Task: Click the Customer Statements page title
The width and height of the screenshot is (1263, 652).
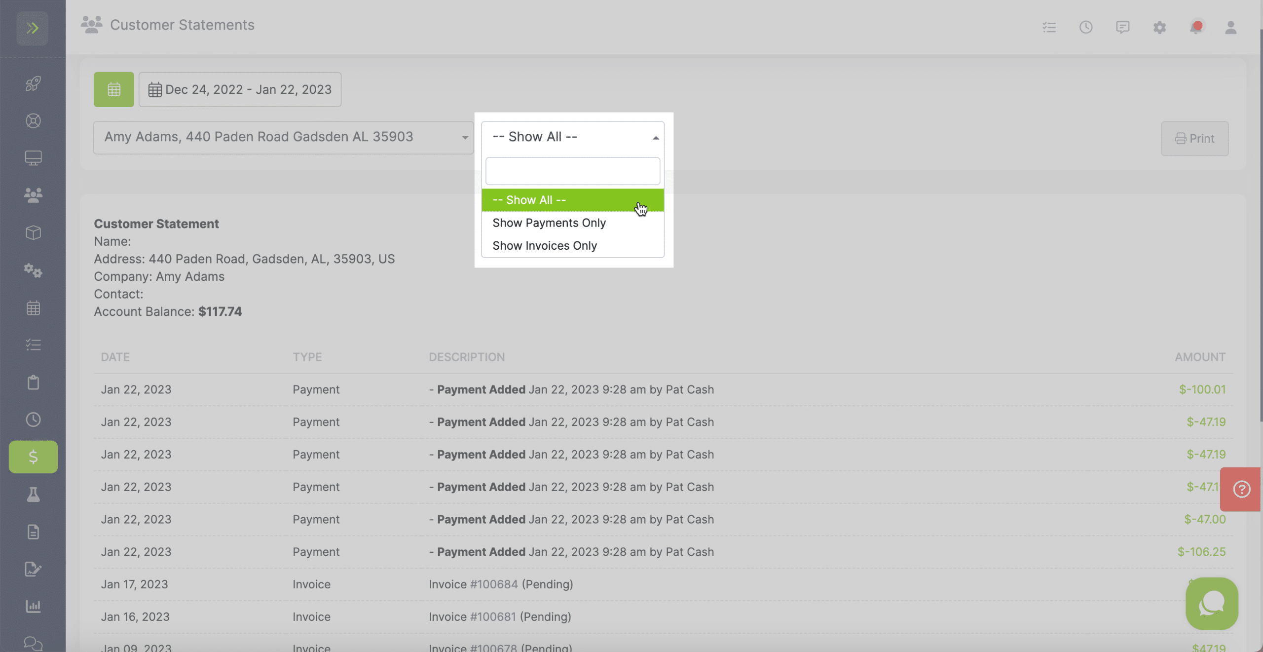Action: tap(182, 25)
